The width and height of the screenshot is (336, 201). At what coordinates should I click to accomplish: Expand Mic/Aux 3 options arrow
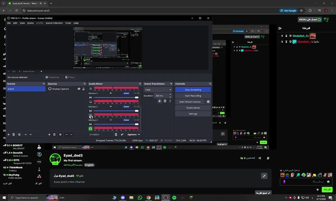[111, 107]
